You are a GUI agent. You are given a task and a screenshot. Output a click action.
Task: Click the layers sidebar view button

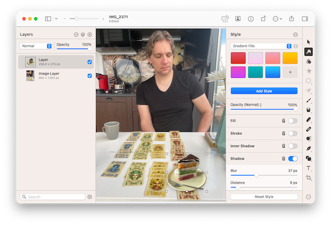(48, 19)
